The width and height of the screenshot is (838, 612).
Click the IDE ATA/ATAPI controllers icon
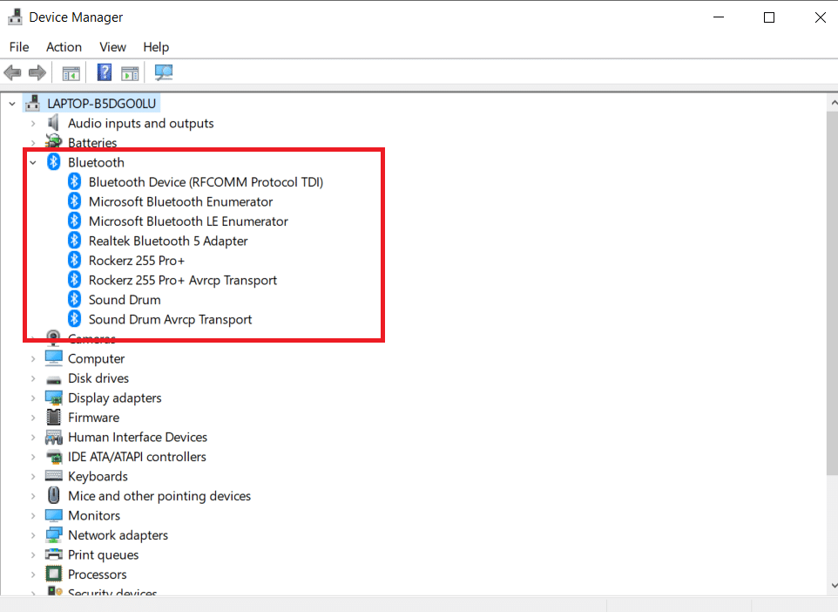point(53,457)
